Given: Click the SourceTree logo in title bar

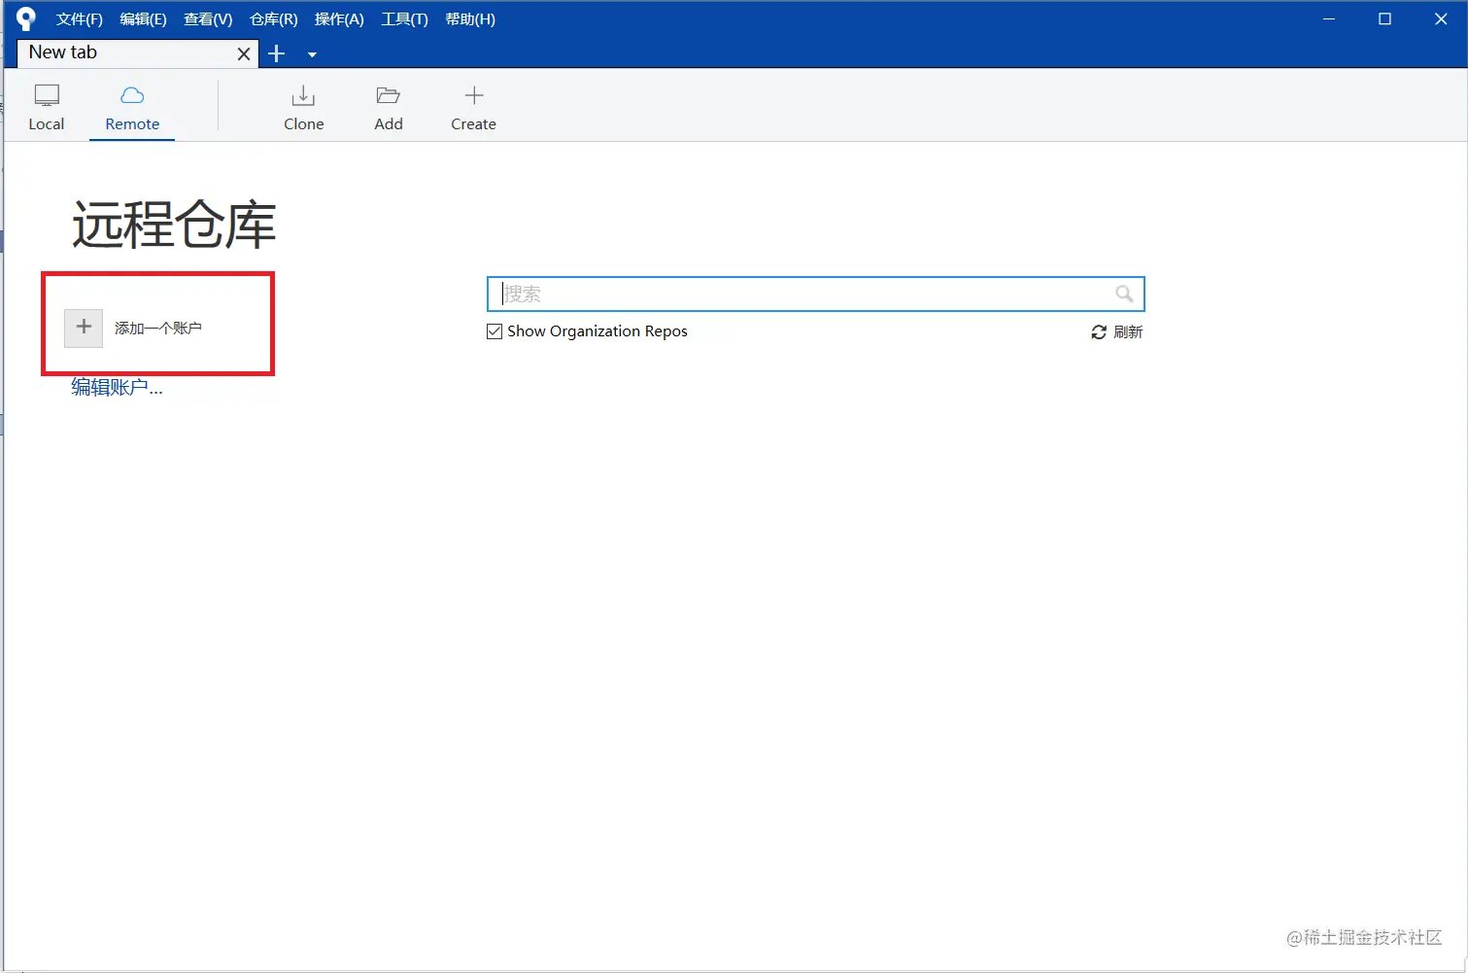Looking at the screenshot, I should tap(26, 18).
